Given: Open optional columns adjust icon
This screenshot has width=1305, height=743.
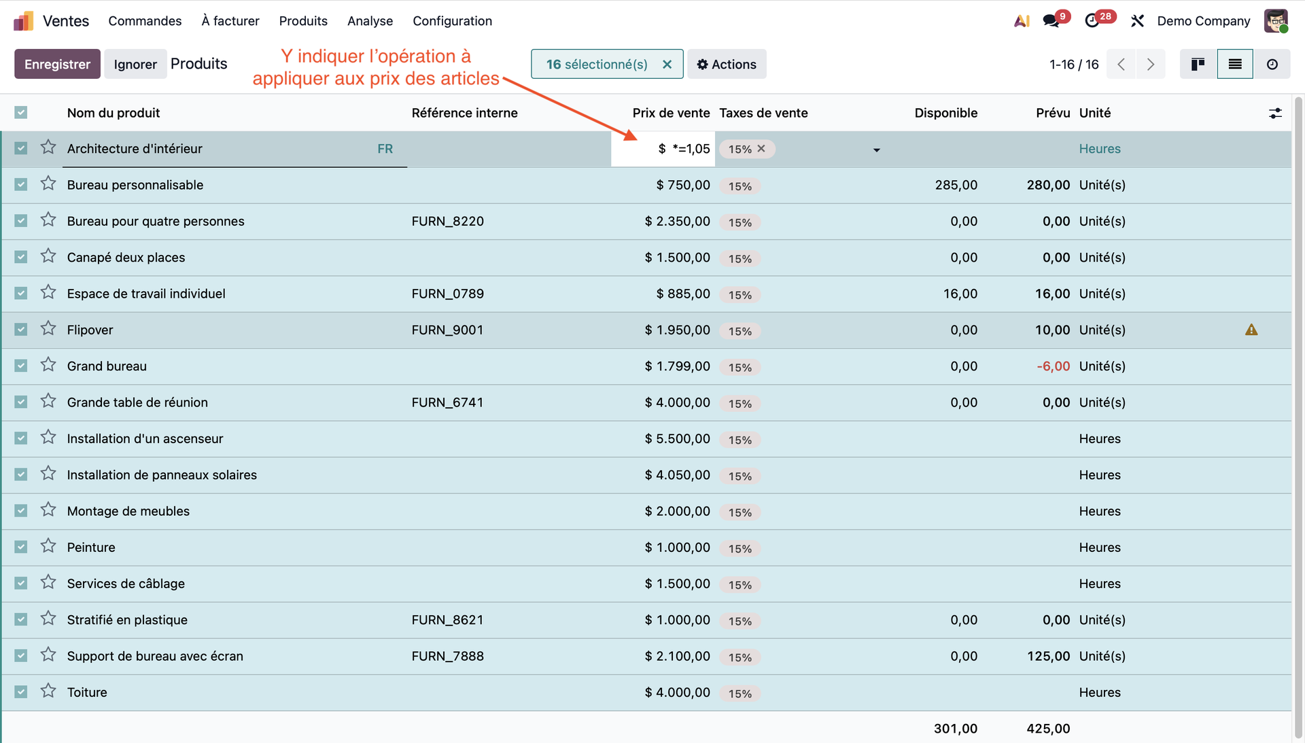Looking at the screenshot, I should click(1275, 114).
